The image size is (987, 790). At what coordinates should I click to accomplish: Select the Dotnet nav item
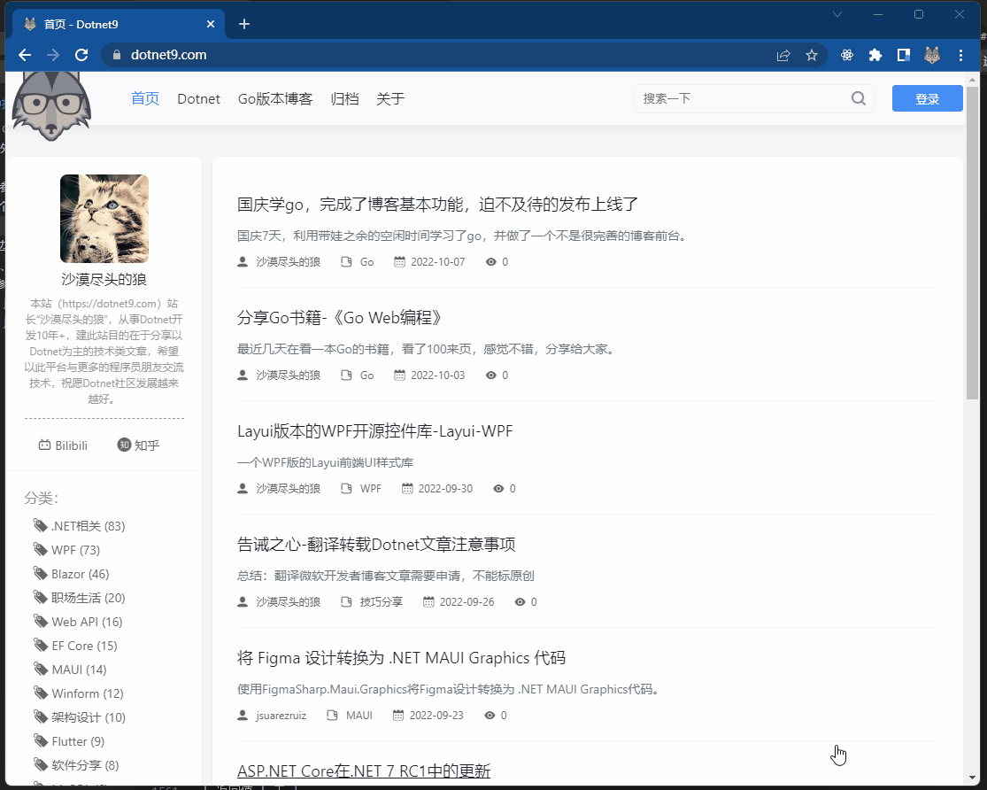pyautogui.click(x=198, y=99)
